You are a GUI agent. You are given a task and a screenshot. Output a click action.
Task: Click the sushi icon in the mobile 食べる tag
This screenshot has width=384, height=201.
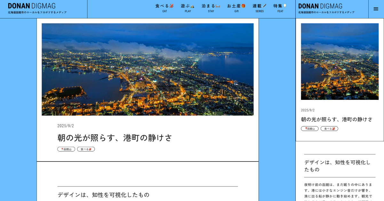[334, 128]
